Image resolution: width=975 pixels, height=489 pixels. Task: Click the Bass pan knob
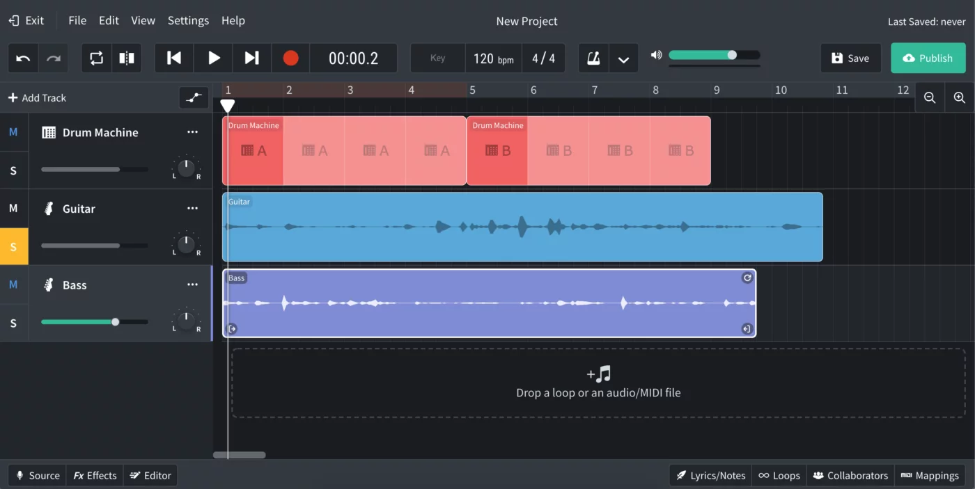[x=186, y=321]
